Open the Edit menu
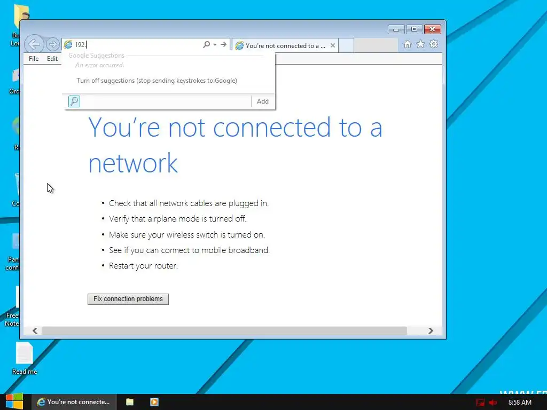This screenshot has width=547, height=410. coord(52,59)
